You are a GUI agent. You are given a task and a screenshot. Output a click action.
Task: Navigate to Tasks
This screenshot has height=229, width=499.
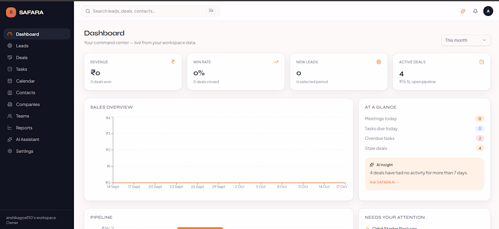(x=37, y=69)
